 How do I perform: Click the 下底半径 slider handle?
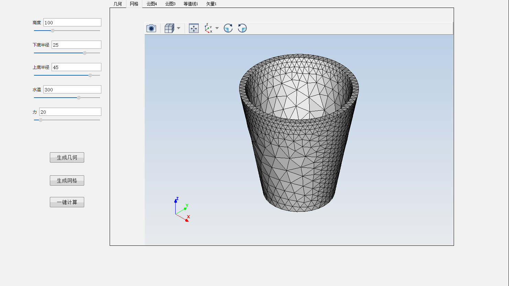tap(85, 53)
